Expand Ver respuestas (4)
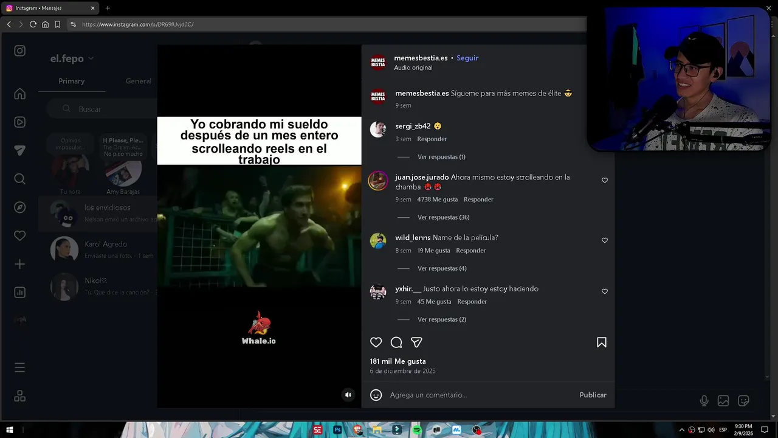This screenshot has height=438, width=778. [442, 268]
